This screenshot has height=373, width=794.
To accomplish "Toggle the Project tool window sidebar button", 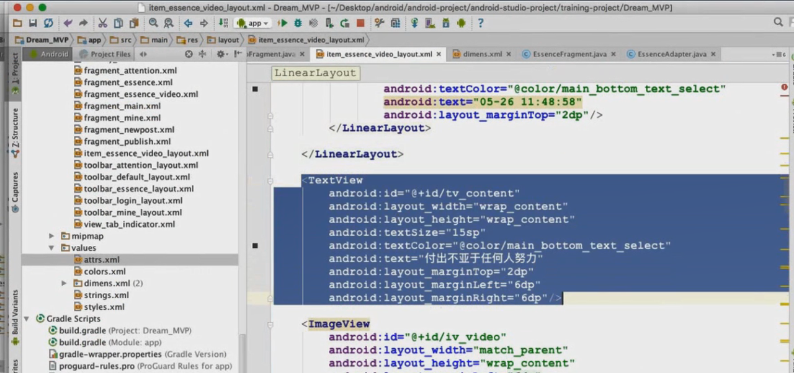I will (x=15, y=69).
